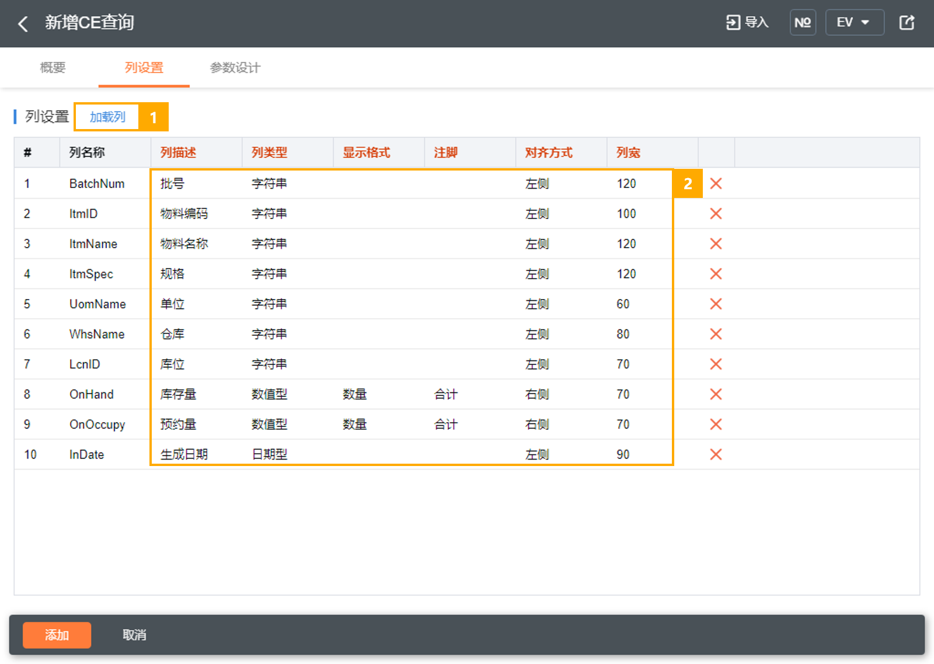Image resolution: width=934 pixels, height=664 pixels.
Task: Select the UomName column name cell
Action: pyautogui.click(x=105, y=304)
